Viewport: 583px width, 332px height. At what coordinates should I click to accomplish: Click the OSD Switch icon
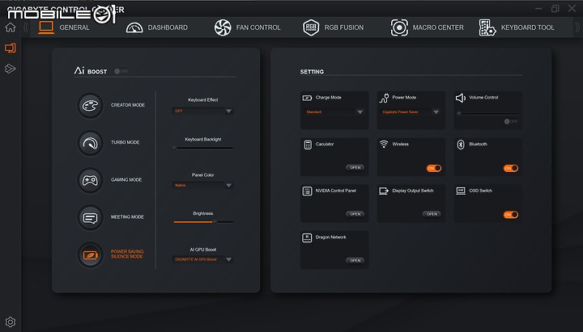click(461, 191)
